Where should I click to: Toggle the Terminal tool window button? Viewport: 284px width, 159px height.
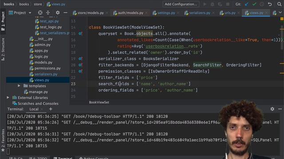pyautogui.click(x=63, y=158)
